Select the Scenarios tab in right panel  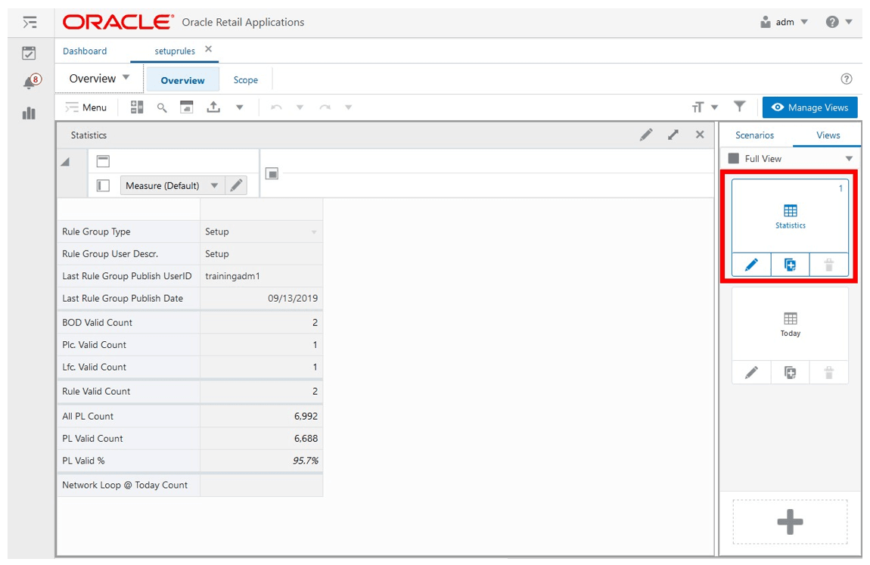753,135
